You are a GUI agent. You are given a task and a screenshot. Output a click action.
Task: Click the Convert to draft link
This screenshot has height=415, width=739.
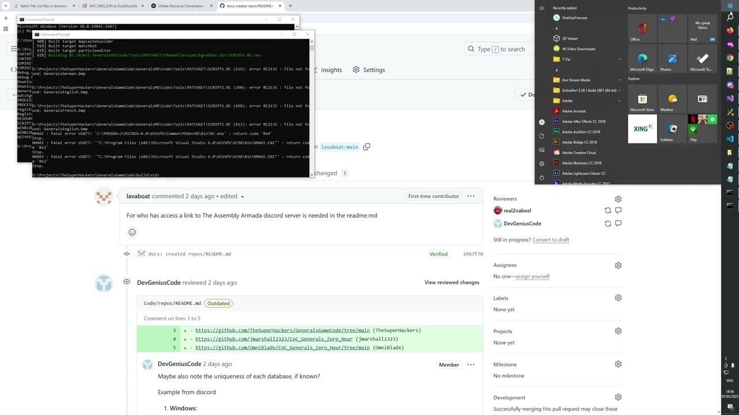click(551, 240)
